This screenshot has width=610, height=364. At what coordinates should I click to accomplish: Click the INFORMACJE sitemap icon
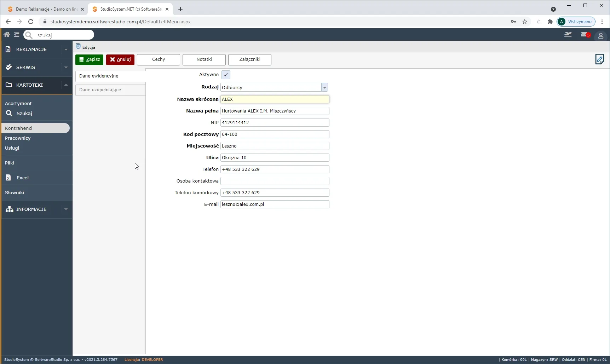(9, 209)
